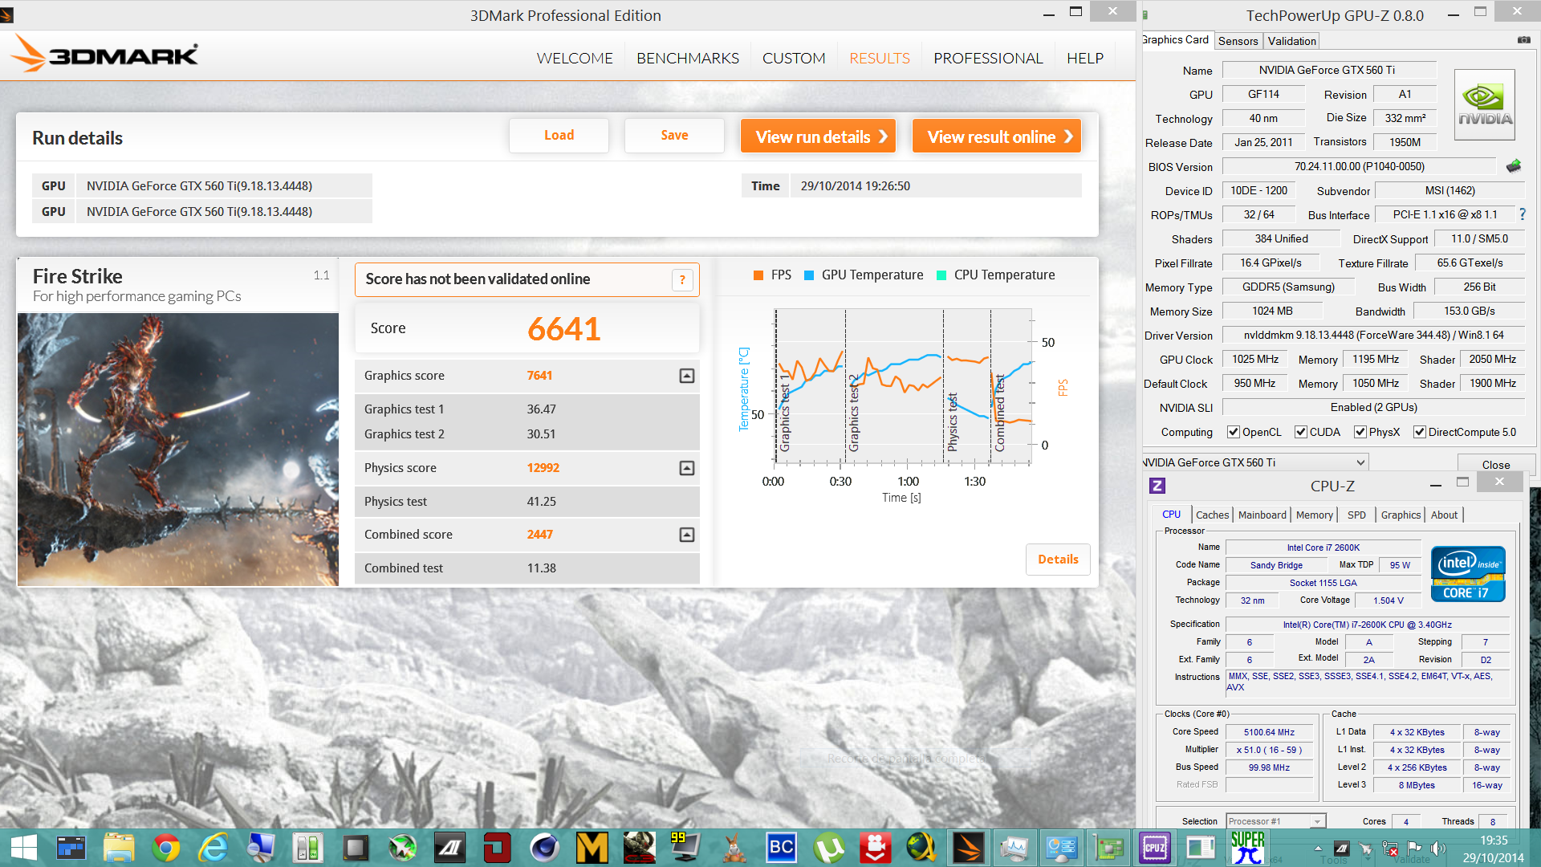
Task: Switch to the Mainboard tab in CPU-Z
Action: (x=1262, y=515)
